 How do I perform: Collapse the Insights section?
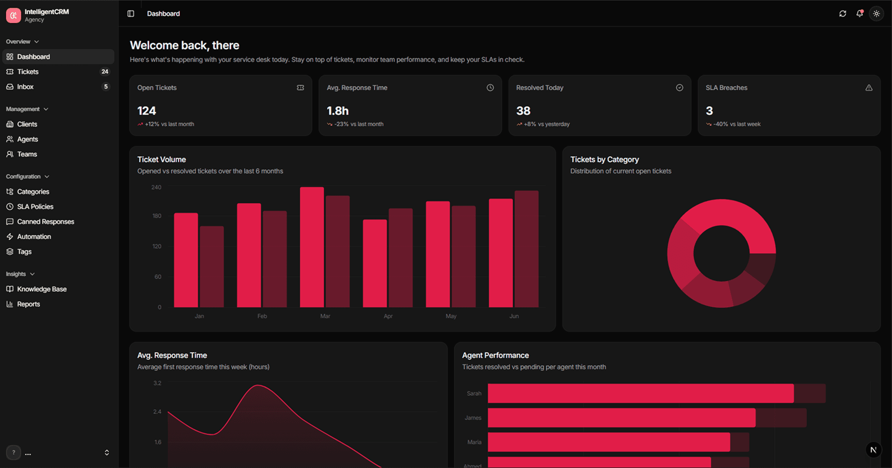20,274
